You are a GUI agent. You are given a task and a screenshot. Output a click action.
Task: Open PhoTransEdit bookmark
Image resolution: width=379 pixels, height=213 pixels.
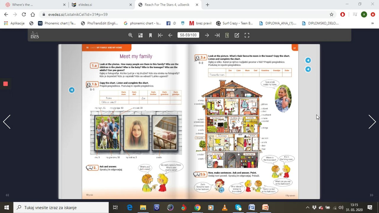(x=99, y=23)
